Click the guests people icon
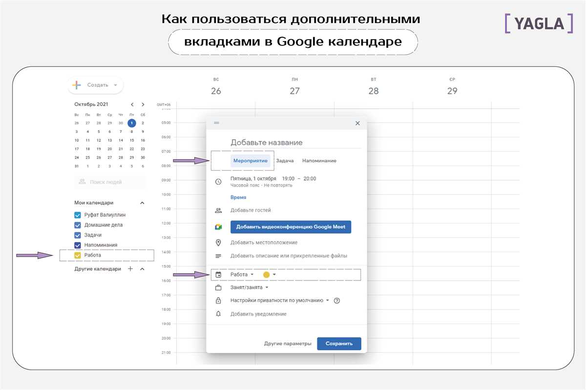 (x=218, y=211)
